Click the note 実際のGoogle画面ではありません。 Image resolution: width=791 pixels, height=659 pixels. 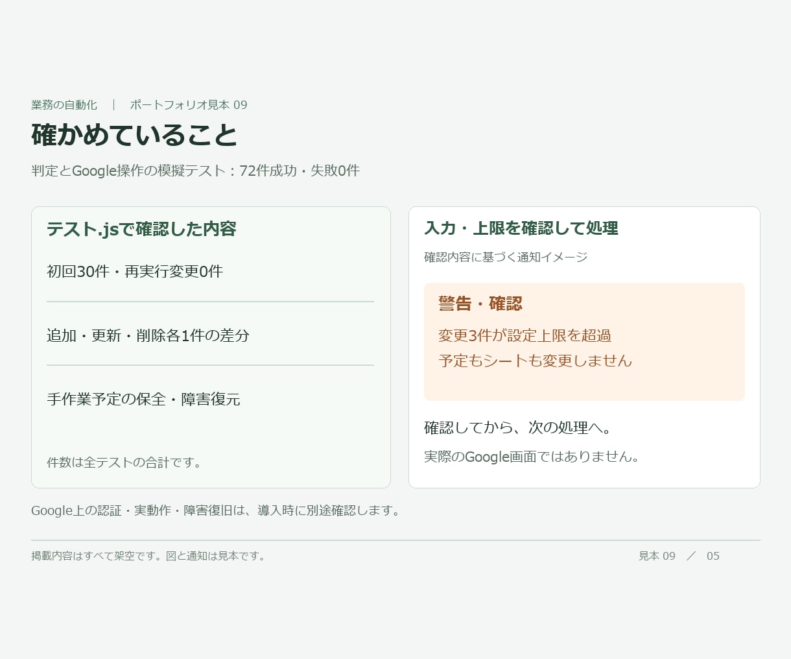(534, 456)
